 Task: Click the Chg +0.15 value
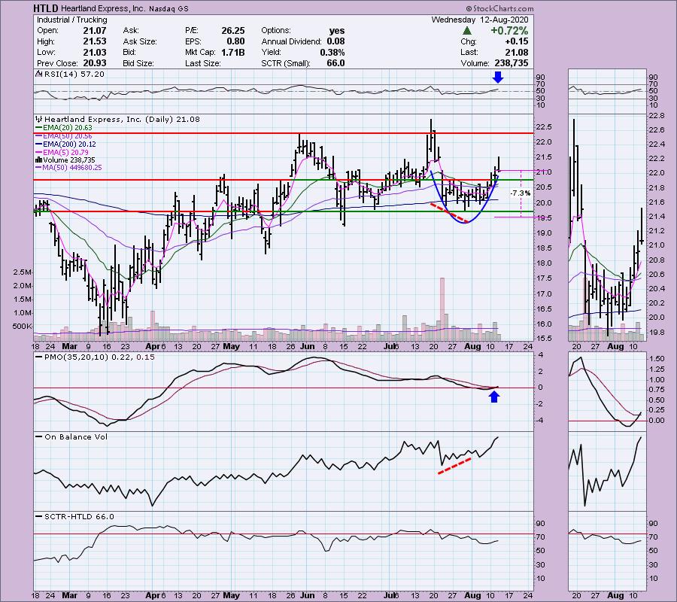[x=518, y=41]
